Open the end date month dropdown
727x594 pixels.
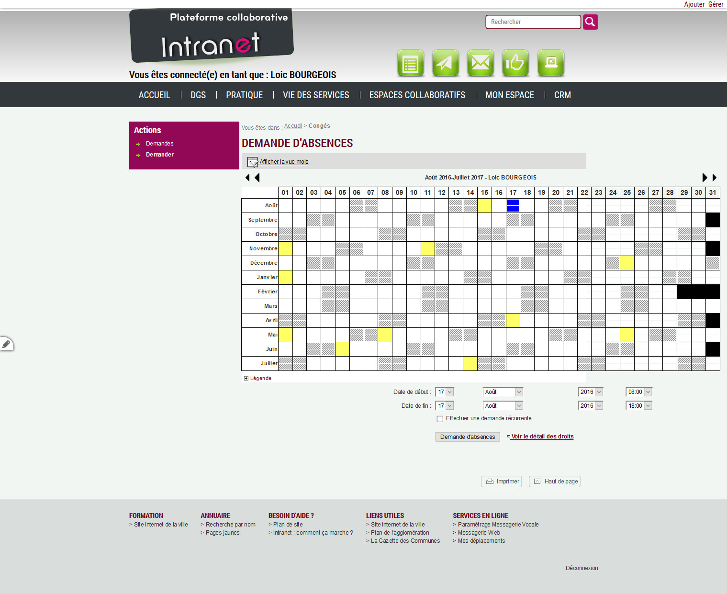503,406
